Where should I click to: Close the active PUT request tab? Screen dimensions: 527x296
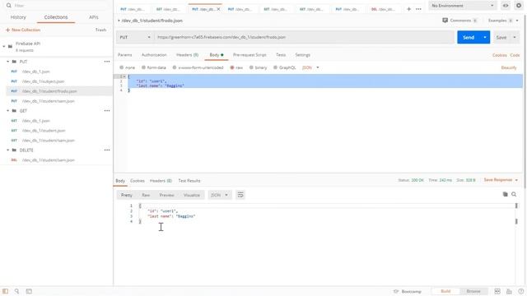pyautogui.click(x=218, y=9)
